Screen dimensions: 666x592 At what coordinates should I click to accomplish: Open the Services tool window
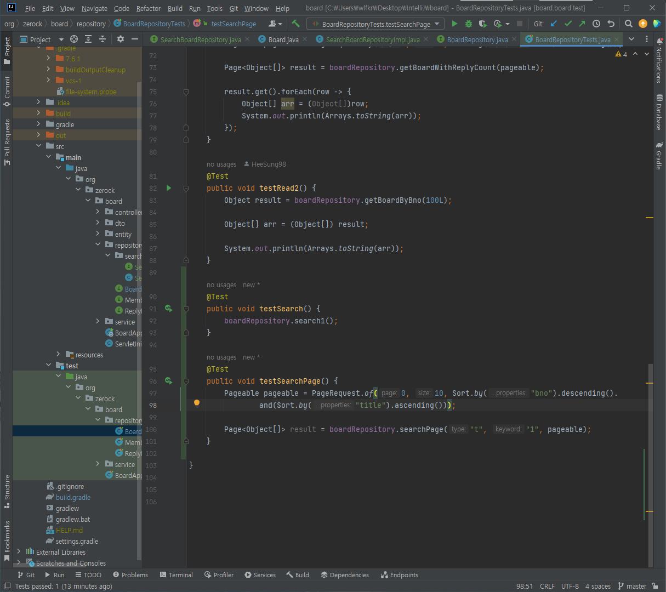pyautogui.click(x=260, y=575)
